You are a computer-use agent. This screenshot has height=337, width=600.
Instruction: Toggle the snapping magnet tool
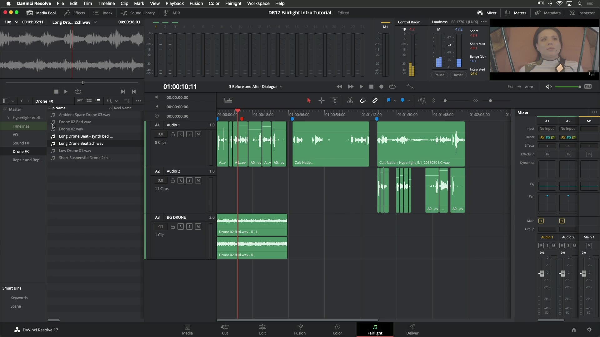(x=362, y=100)
